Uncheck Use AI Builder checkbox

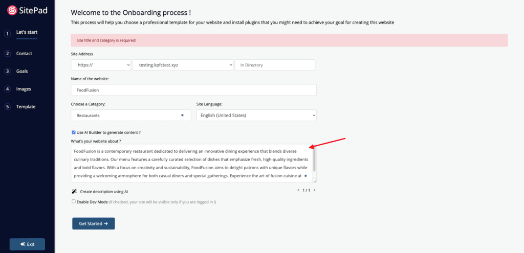74,132
